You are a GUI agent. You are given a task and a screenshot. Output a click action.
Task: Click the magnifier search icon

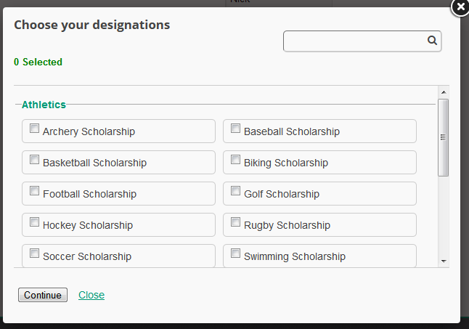coord(432,41)
